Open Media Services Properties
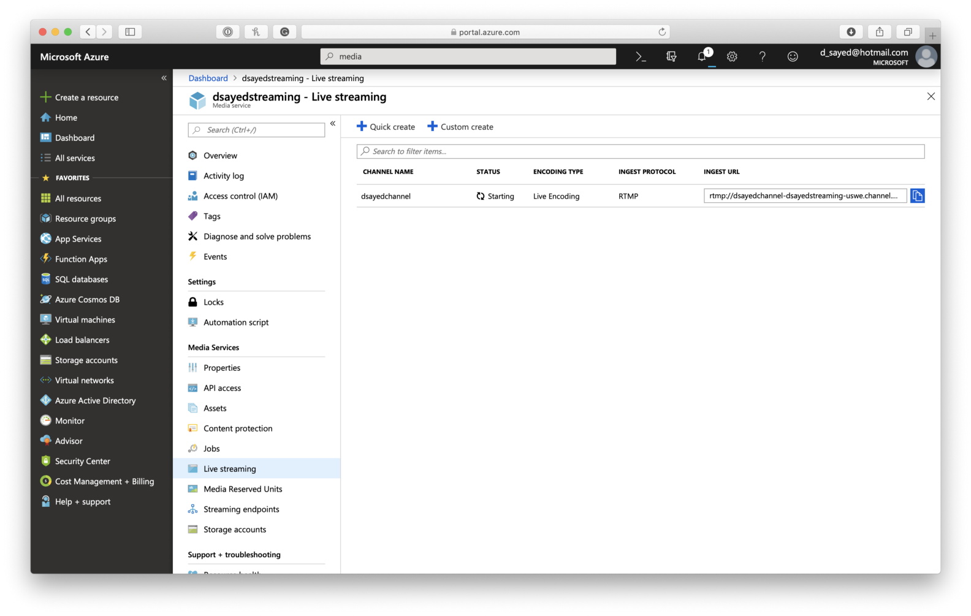 pos(214,368)
